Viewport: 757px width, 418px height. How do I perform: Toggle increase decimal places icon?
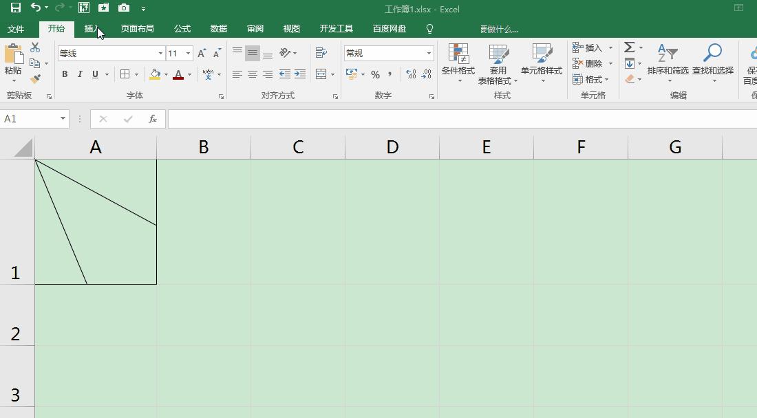[x=412, y=74]
